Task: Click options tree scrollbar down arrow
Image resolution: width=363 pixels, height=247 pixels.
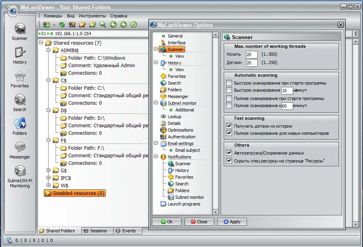Action: [x=215, y=212]
